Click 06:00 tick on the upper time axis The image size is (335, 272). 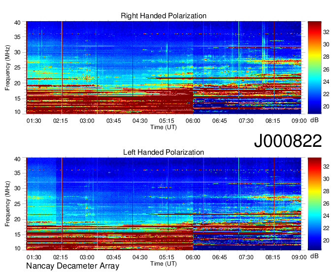(193, 121)
